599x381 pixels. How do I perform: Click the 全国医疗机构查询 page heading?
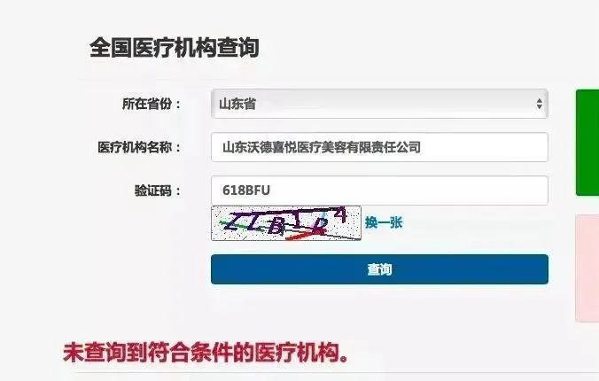click(x=175, y=48)
